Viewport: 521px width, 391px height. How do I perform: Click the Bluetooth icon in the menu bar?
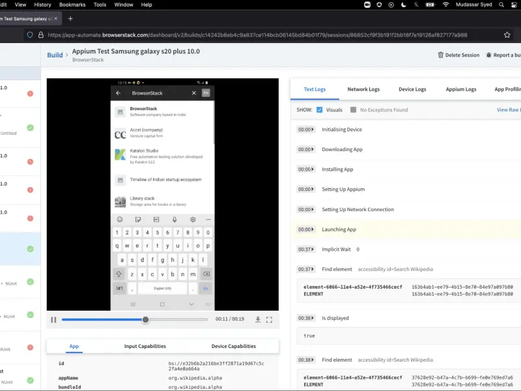point(416,5)
